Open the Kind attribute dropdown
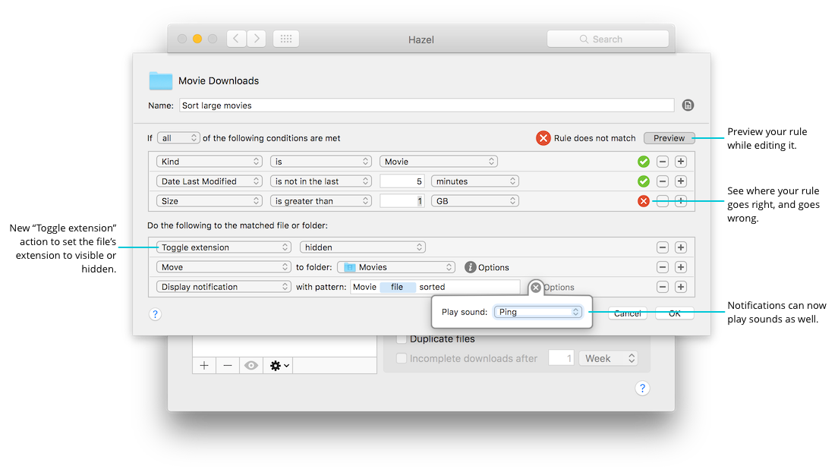 point(209,162)
